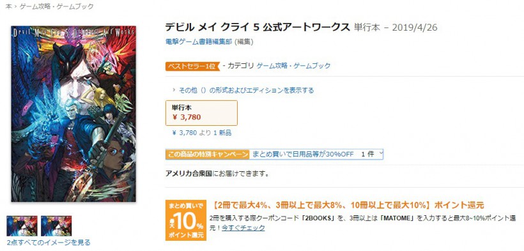This screenshot has width=524, height=251.
Task: Open 2点すべてのイメージを見る link
Action: [48, 242]
